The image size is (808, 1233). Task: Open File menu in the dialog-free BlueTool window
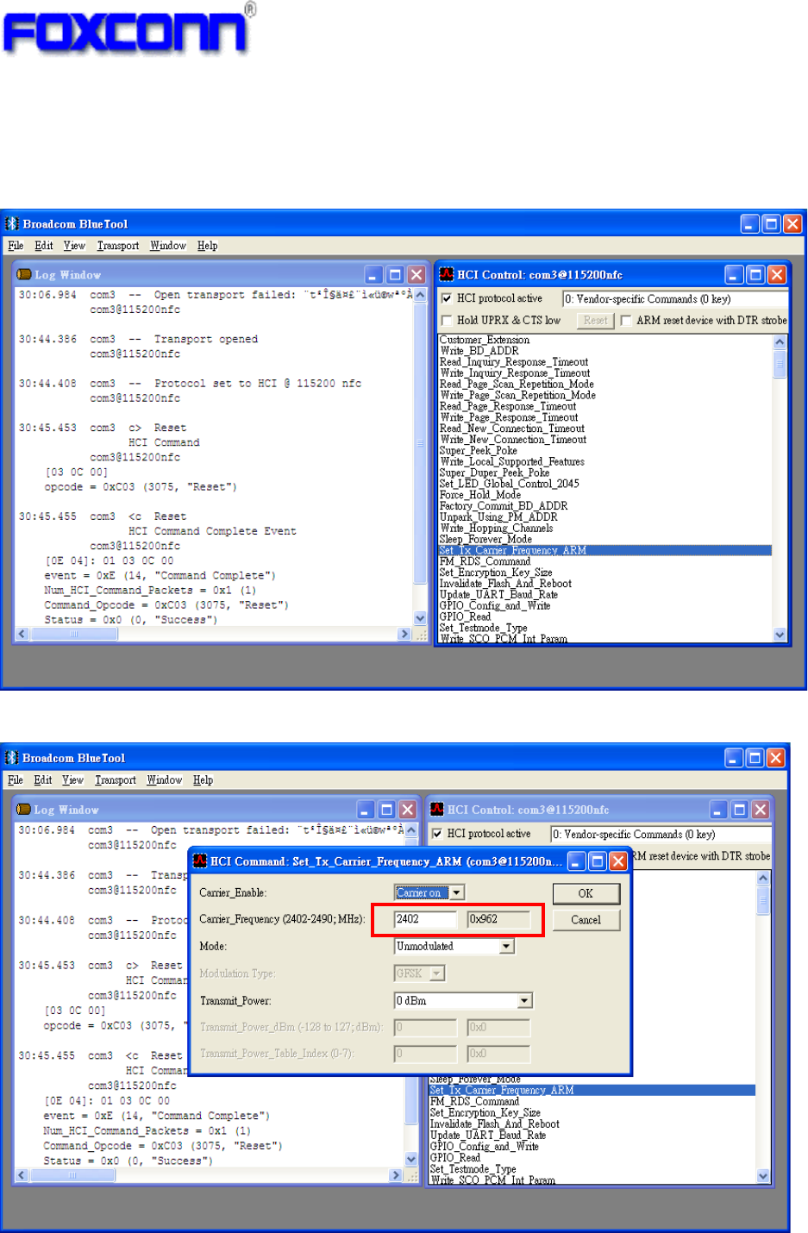(x=16, y=246)
